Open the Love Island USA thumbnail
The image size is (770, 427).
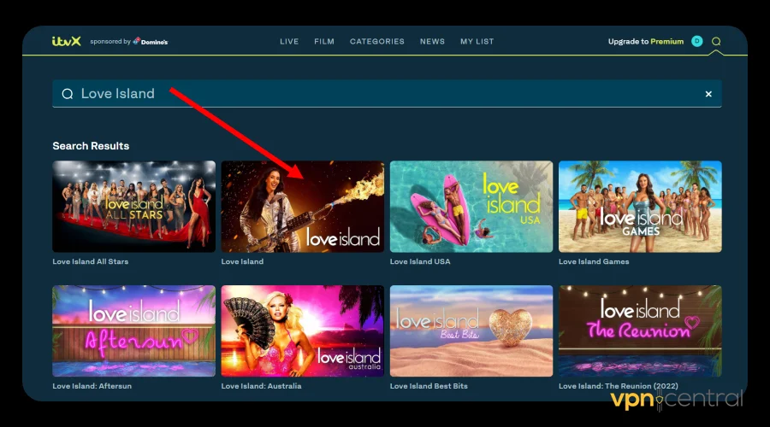point(471,207)
